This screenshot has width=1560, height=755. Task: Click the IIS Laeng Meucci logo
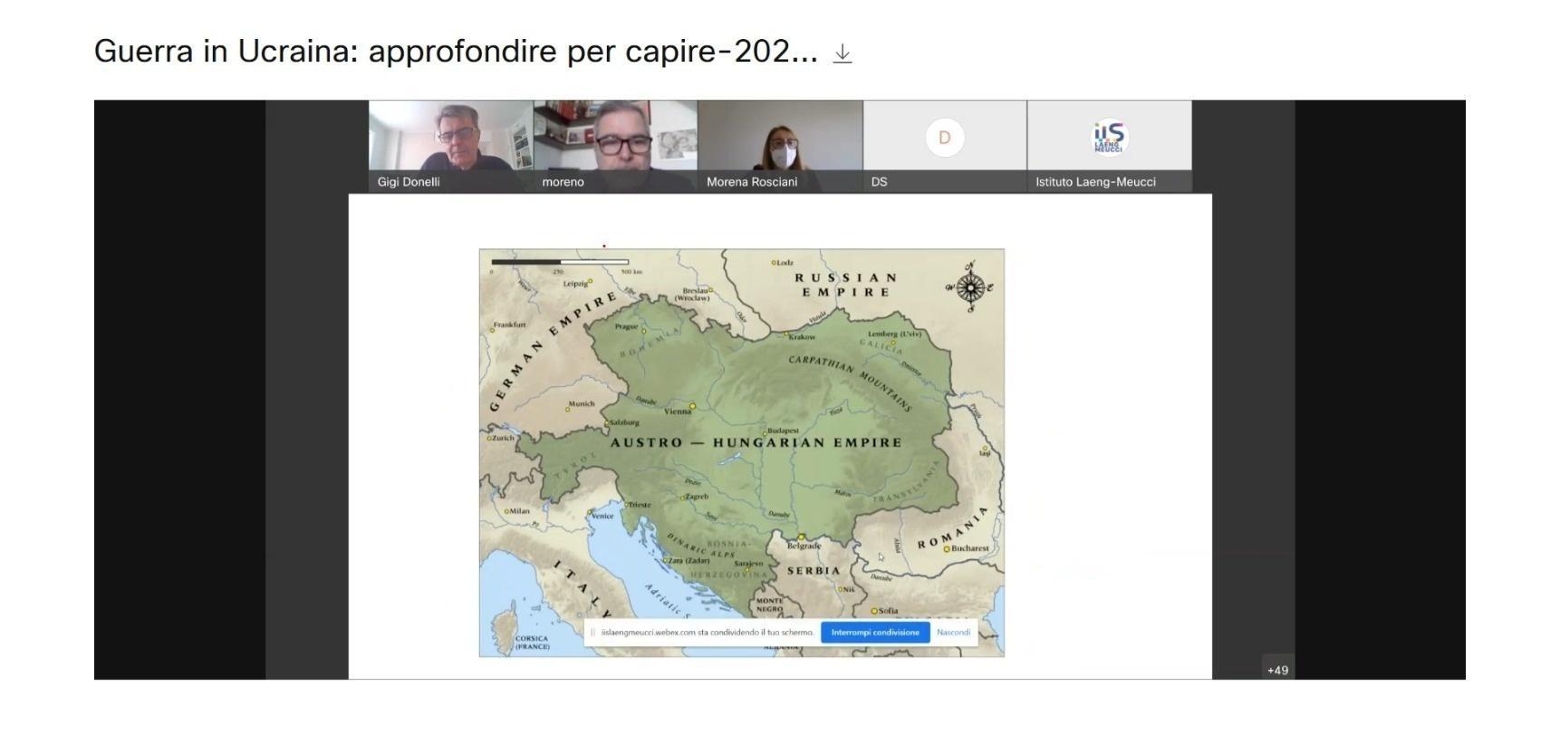[x=1109, y=137]
